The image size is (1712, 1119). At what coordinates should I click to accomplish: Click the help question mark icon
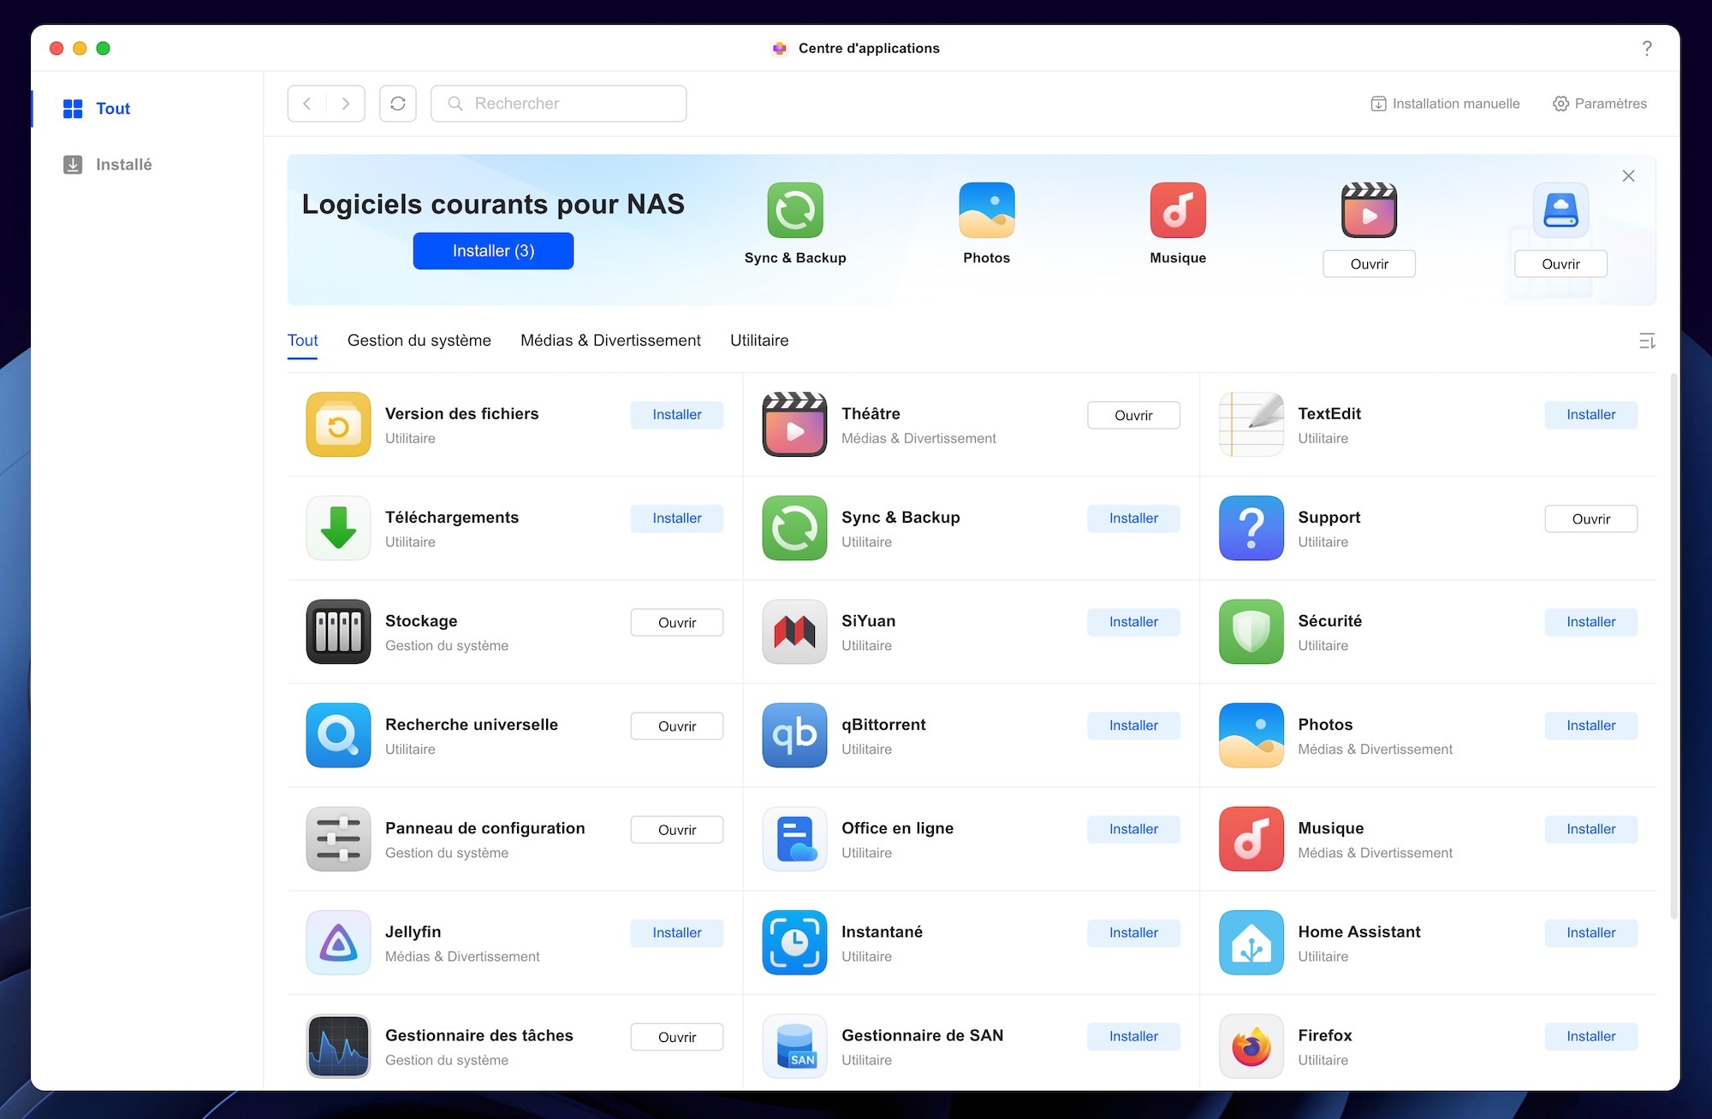1646,49
